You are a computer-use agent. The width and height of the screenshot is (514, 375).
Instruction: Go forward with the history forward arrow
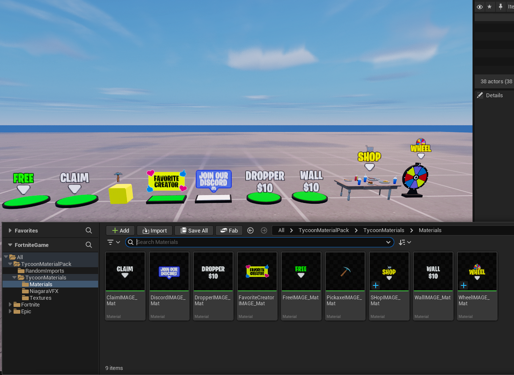click(x=264, y=230)
